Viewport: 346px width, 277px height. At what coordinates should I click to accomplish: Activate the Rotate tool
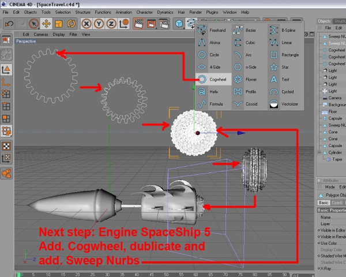(72, 24)
